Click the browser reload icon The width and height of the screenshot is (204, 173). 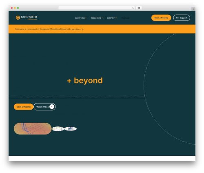[133, 8]
